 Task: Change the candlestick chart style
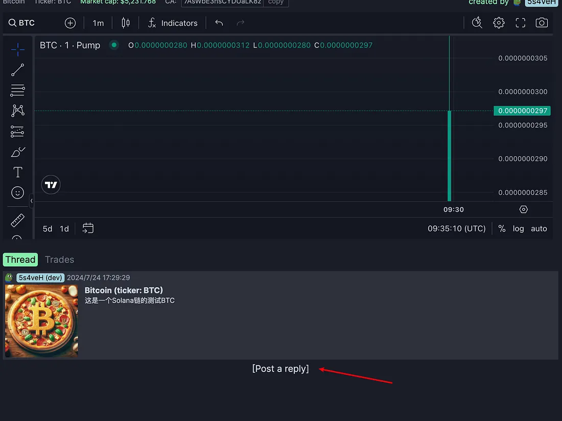pos(126,23)
